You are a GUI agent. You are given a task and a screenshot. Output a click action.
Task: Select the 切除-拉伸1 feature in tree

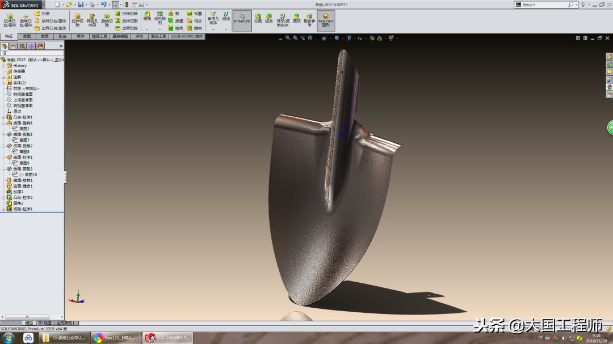[23, 209]
